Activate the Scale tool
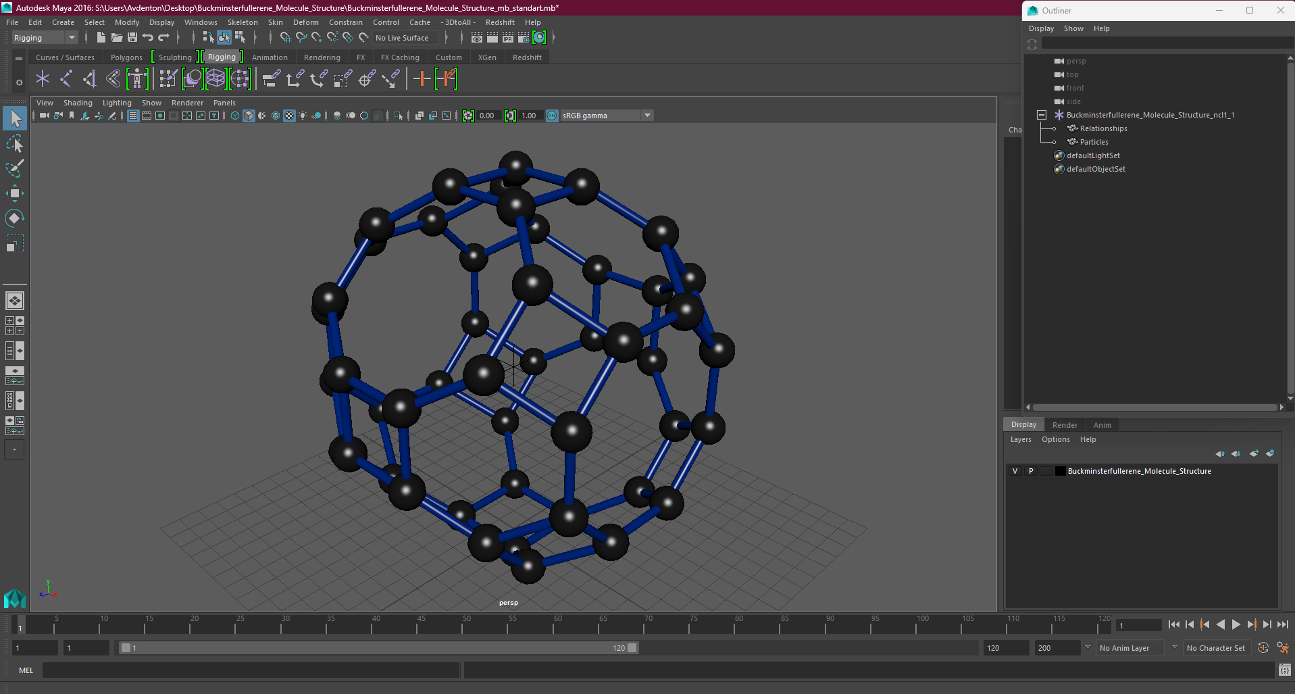Screen dimensions: 1295x694 14,243
